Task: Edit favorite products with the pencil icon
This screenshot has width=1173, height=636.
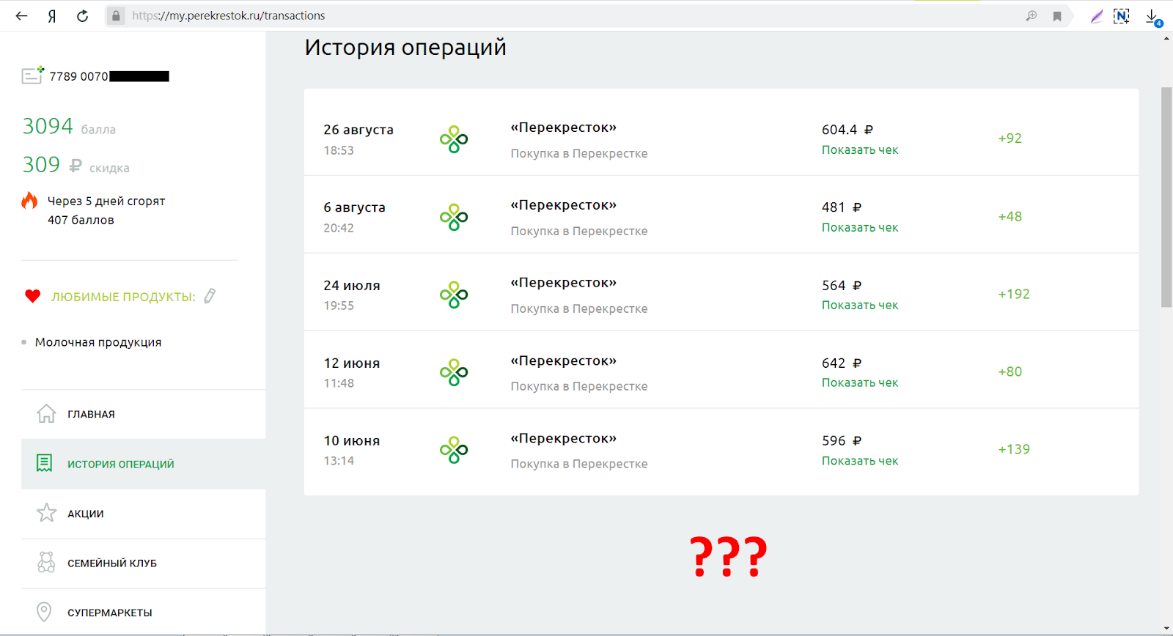Action: [x=210, y=295]
